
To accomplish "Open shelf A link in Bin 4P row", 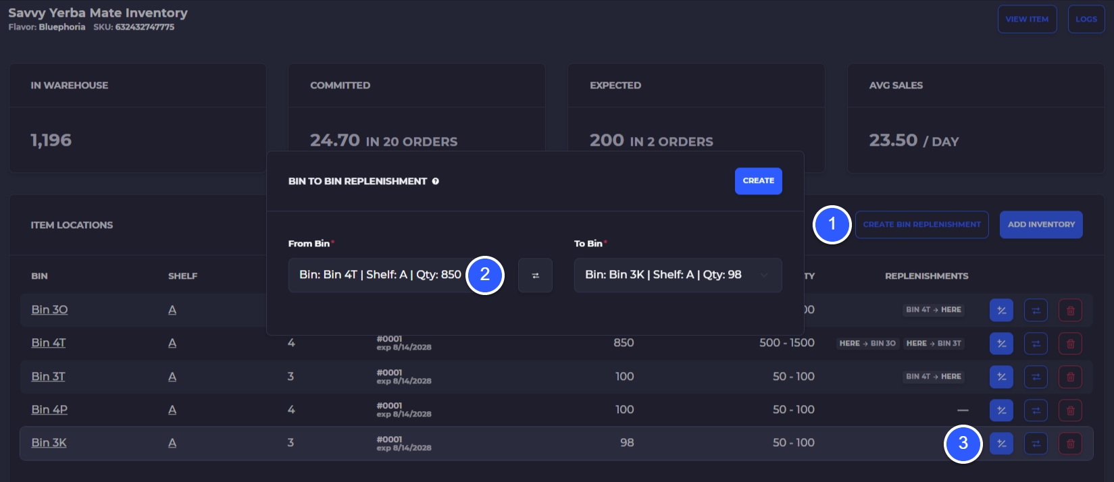I will tap(172, 409).
